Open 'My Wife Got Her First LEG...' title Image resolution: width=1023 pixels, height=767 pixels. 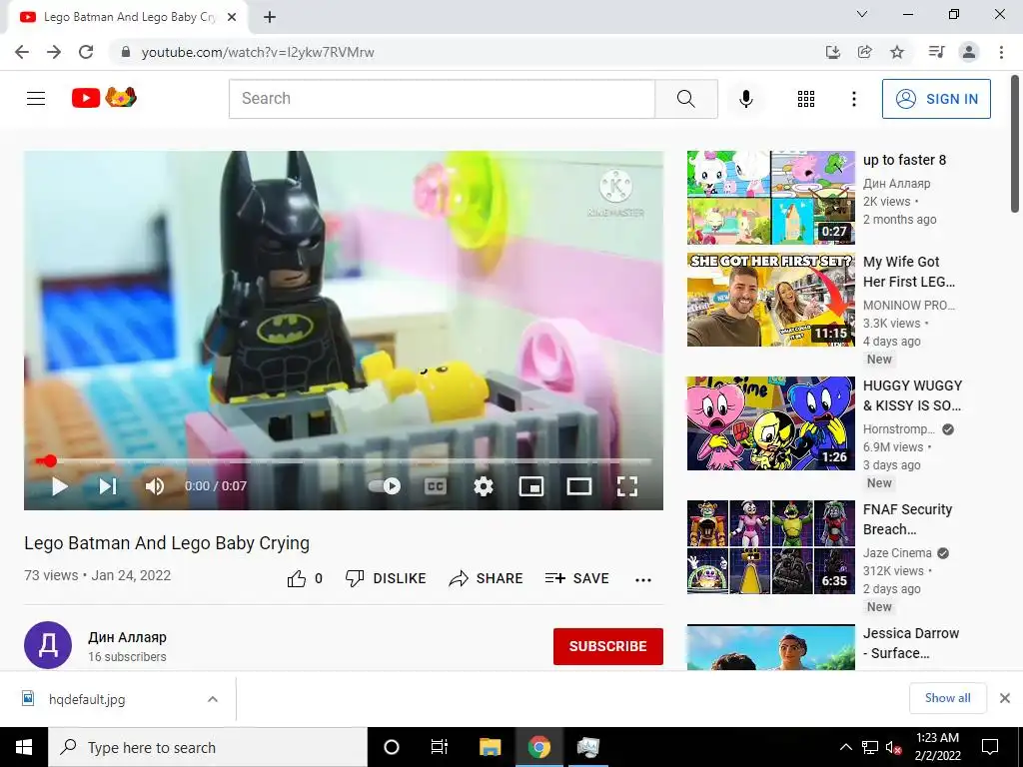[909, 272]
